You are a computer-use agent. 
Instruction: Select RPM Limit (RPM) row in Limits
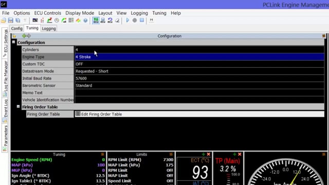[141, 160]
